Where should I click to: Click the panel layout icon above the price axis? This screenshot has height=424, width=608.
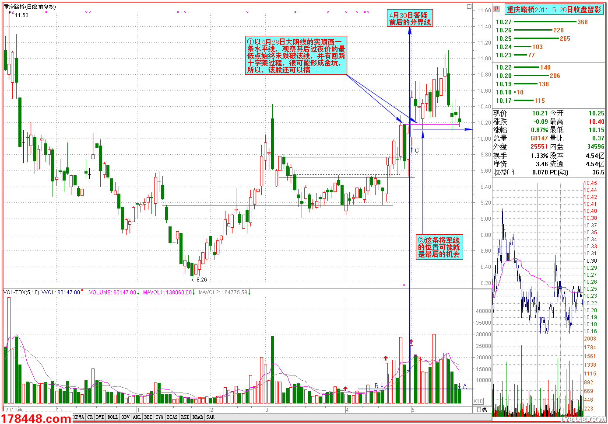pos(469,7)
